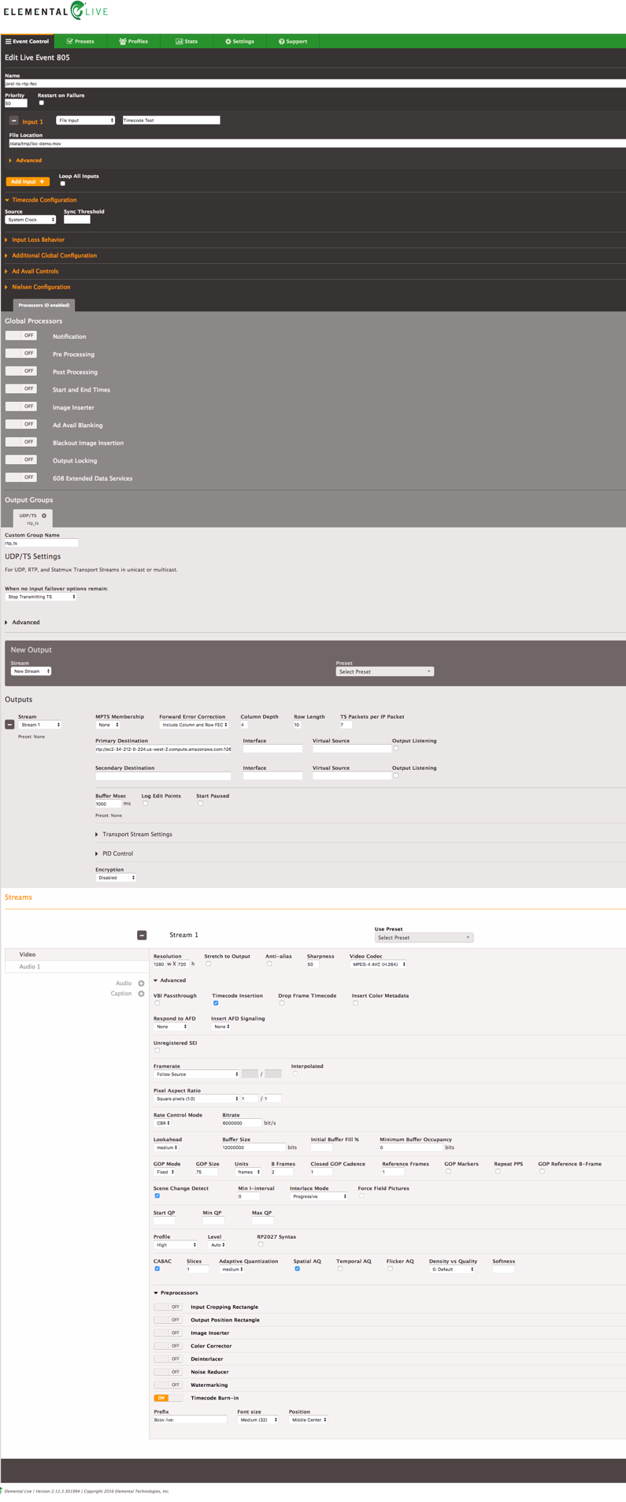Screen dimensions: 626x1502
Task: Turn on 608 Extended Data Services switch
Action: pyautogui.click(x=21, y=478)
